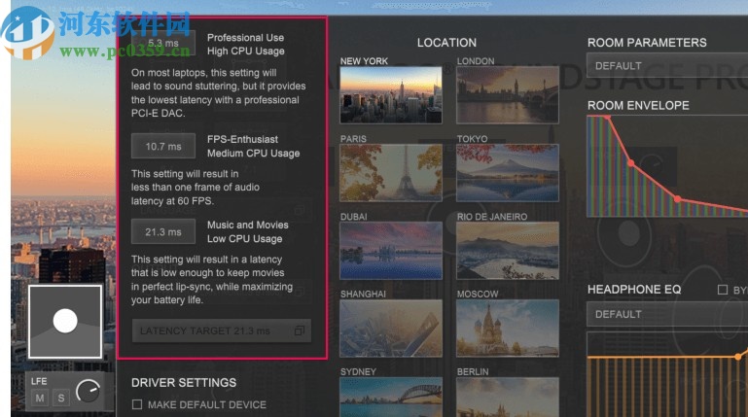Click the middle Room Envelope curve point
Image resolution: width=748 pixels, height=417 pixels.
(631, 163)
